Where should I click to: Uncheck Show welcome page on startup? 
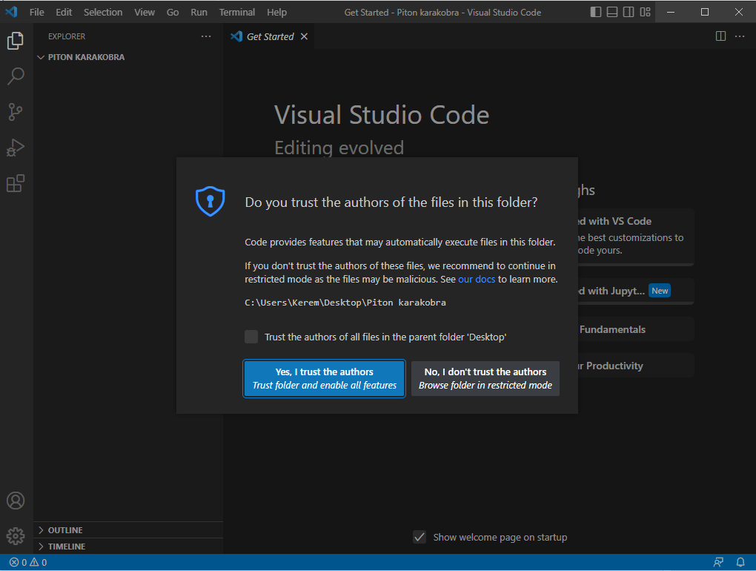[420, 537]
